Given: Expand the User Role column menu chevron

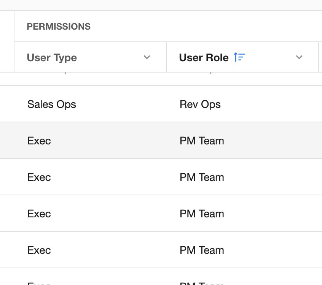Looking at the screenshot, I should pyautogui.click(x=299, y=57).
